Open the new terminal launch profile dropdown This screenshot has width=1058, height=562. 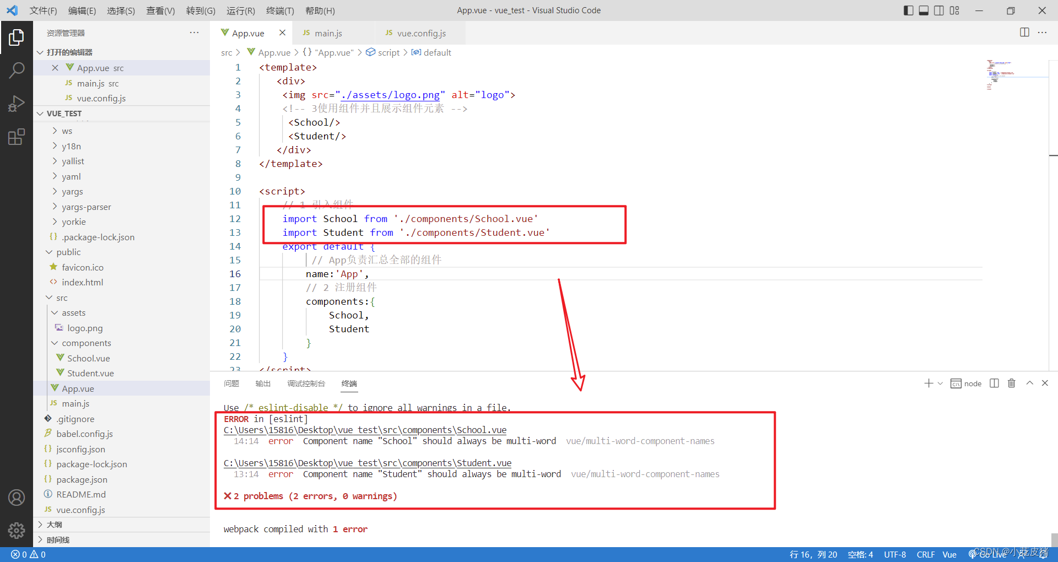[940, 383]
